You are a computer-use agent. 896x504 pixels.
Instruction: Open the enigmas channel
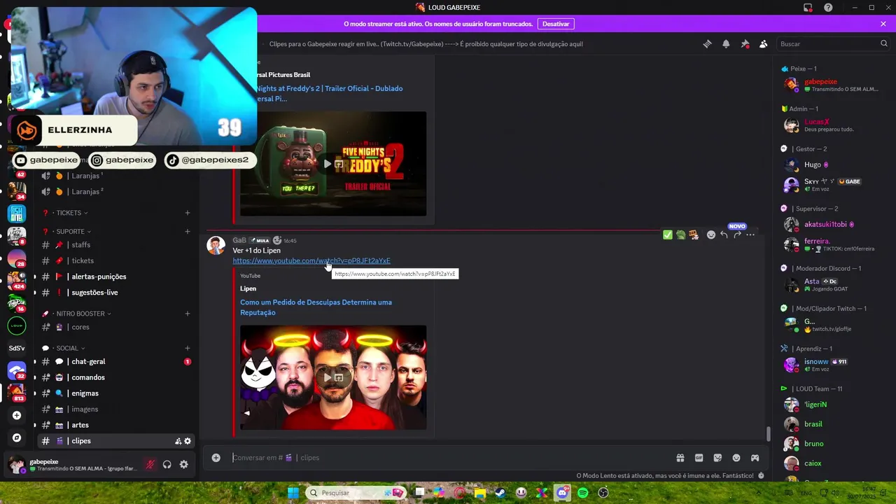tap(115, 393)
